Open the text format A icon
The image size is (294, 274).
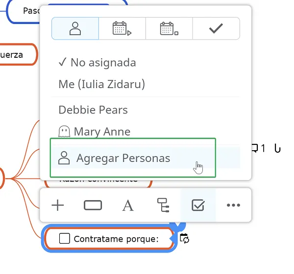[128, 205]
